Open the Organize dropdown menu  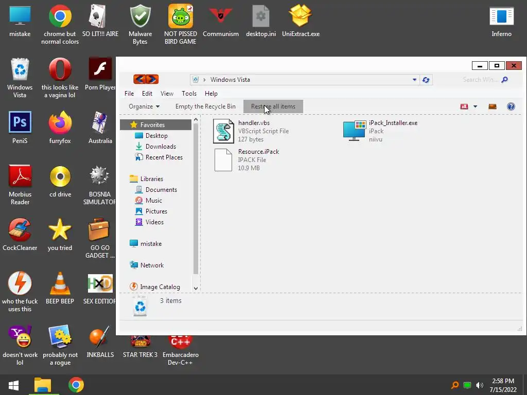click(x=144, y=106)
